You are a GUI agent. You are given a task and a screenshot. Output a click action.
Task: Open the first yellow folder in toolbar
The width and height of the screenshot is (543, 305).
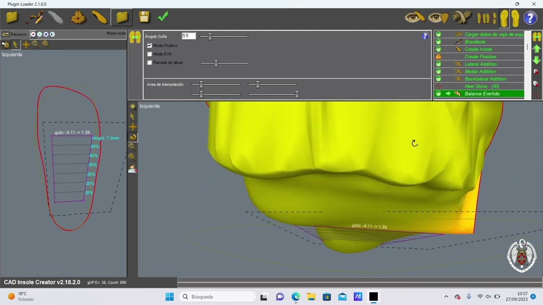(12, 17)
